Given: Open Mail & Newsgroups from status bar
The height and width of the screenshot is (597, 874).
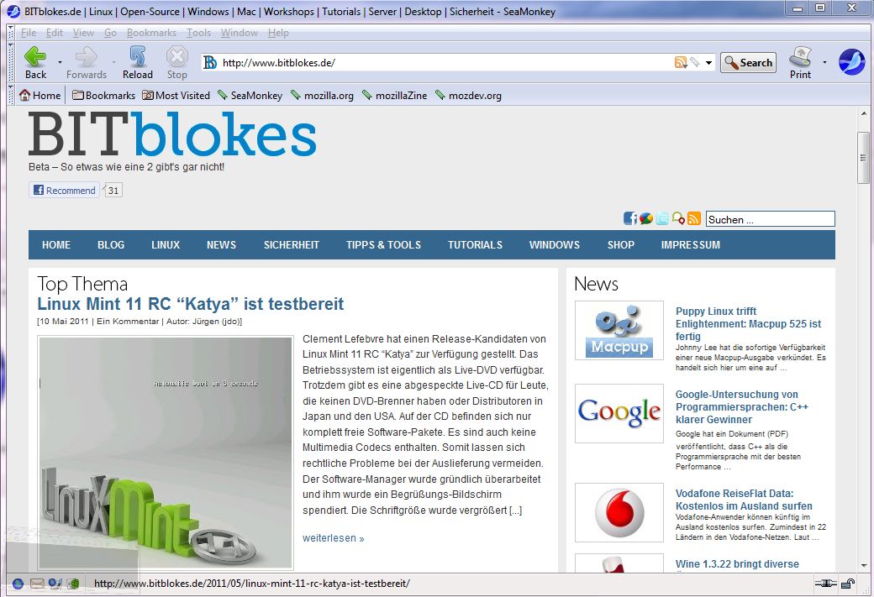Looking at the screenshot, I should click(37, 584).
